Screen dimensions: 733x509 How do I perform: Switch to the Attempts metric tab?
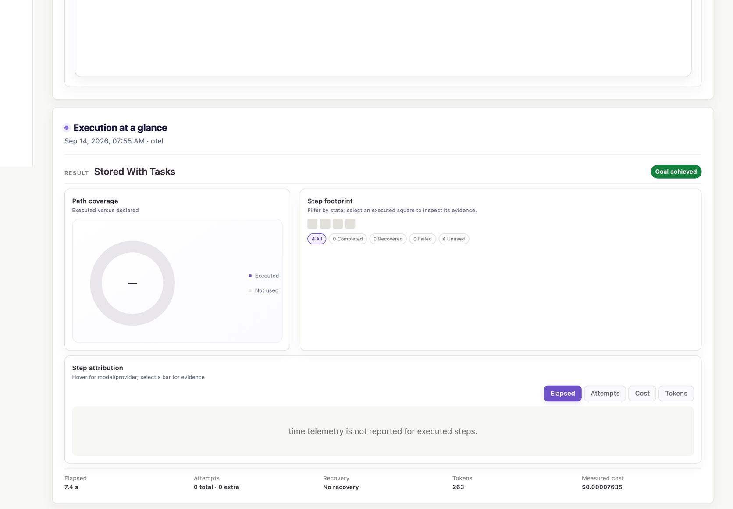point(605,394)
